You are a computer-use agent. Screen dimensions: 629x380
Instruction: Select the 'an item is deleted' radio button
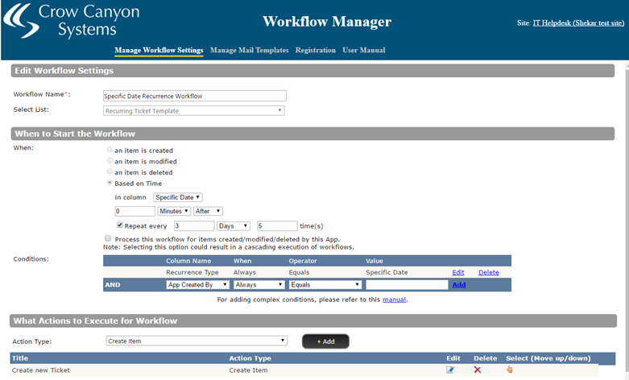(110, 171)
